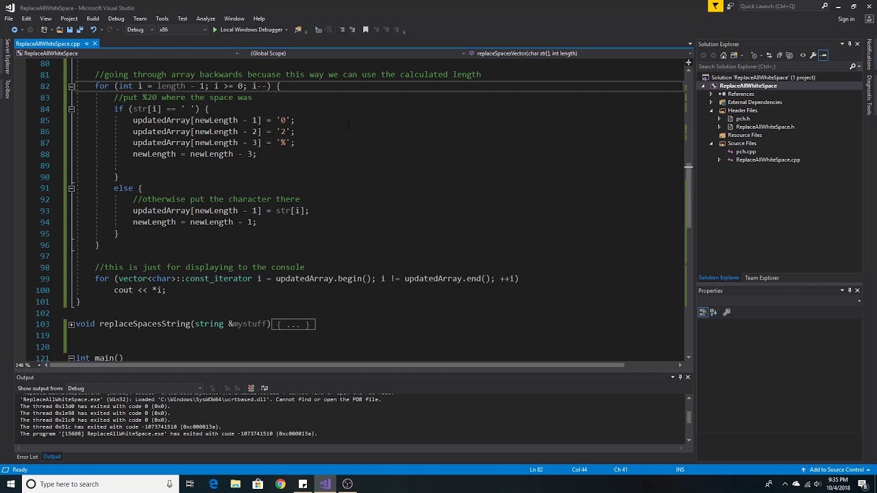Open the Build menu
Viewport: 877px width, 493px height.
[92, 18]
